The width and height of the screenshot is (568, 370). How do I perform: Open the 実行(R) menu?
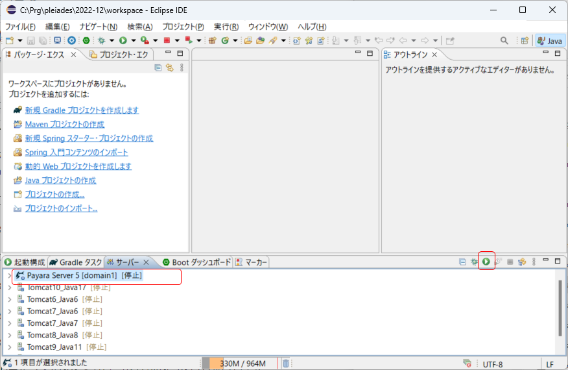point(226,27)
